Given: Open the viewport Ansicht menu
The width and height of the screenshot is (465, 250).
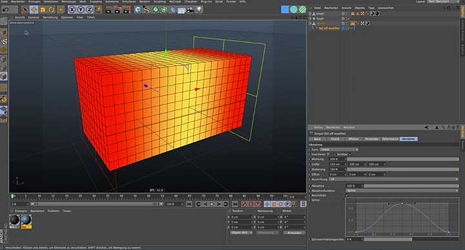Looking at the screenshot, I should tap(20, 17).
